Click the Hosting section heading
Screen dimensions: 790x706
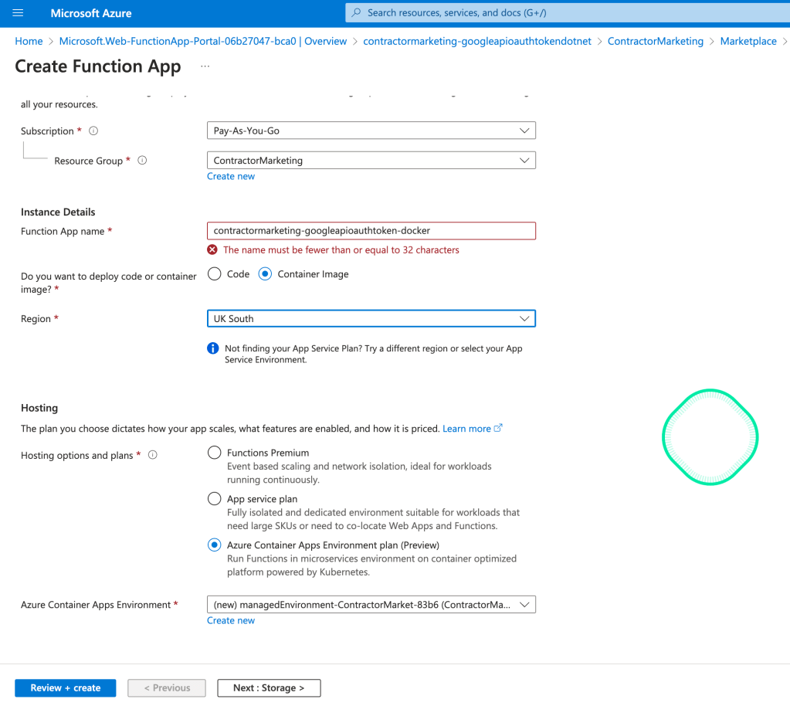coord(39,408)
